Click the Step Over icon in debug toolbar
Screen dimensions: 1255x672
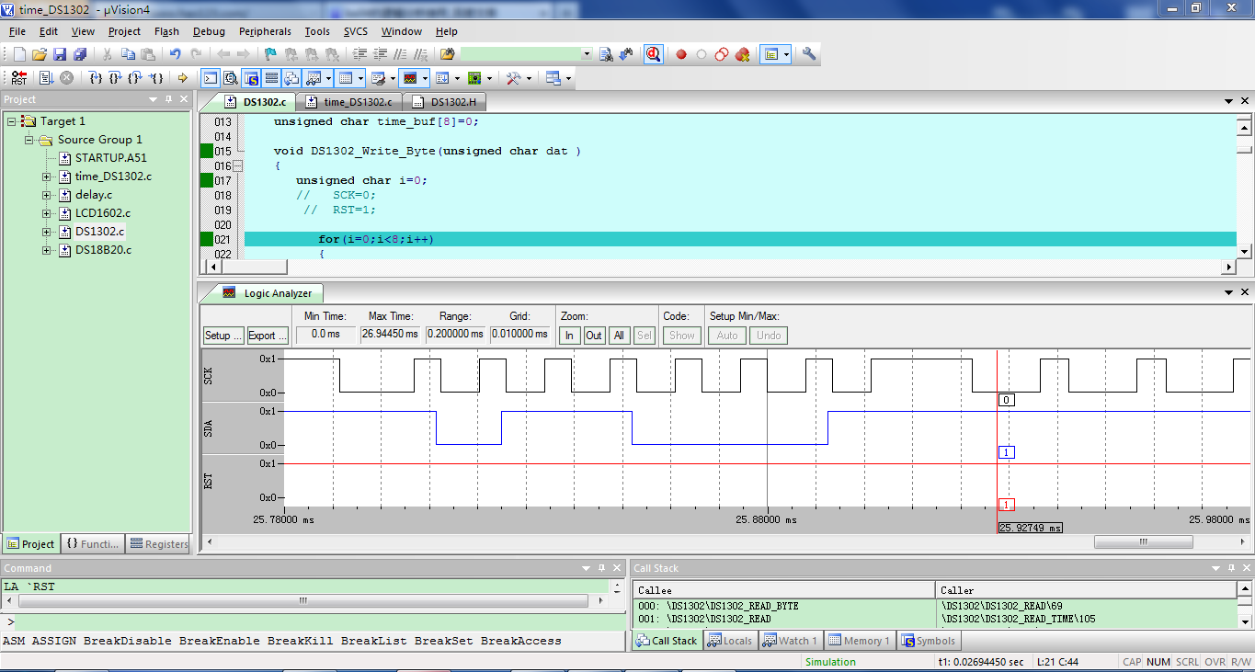pyautogui.click(x=115, y=78)
